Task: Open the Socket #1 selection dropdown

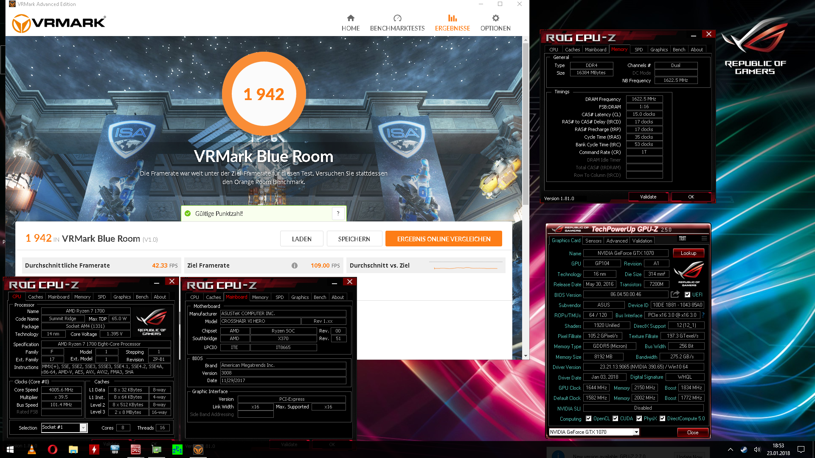Action: (x=83, y=427)
